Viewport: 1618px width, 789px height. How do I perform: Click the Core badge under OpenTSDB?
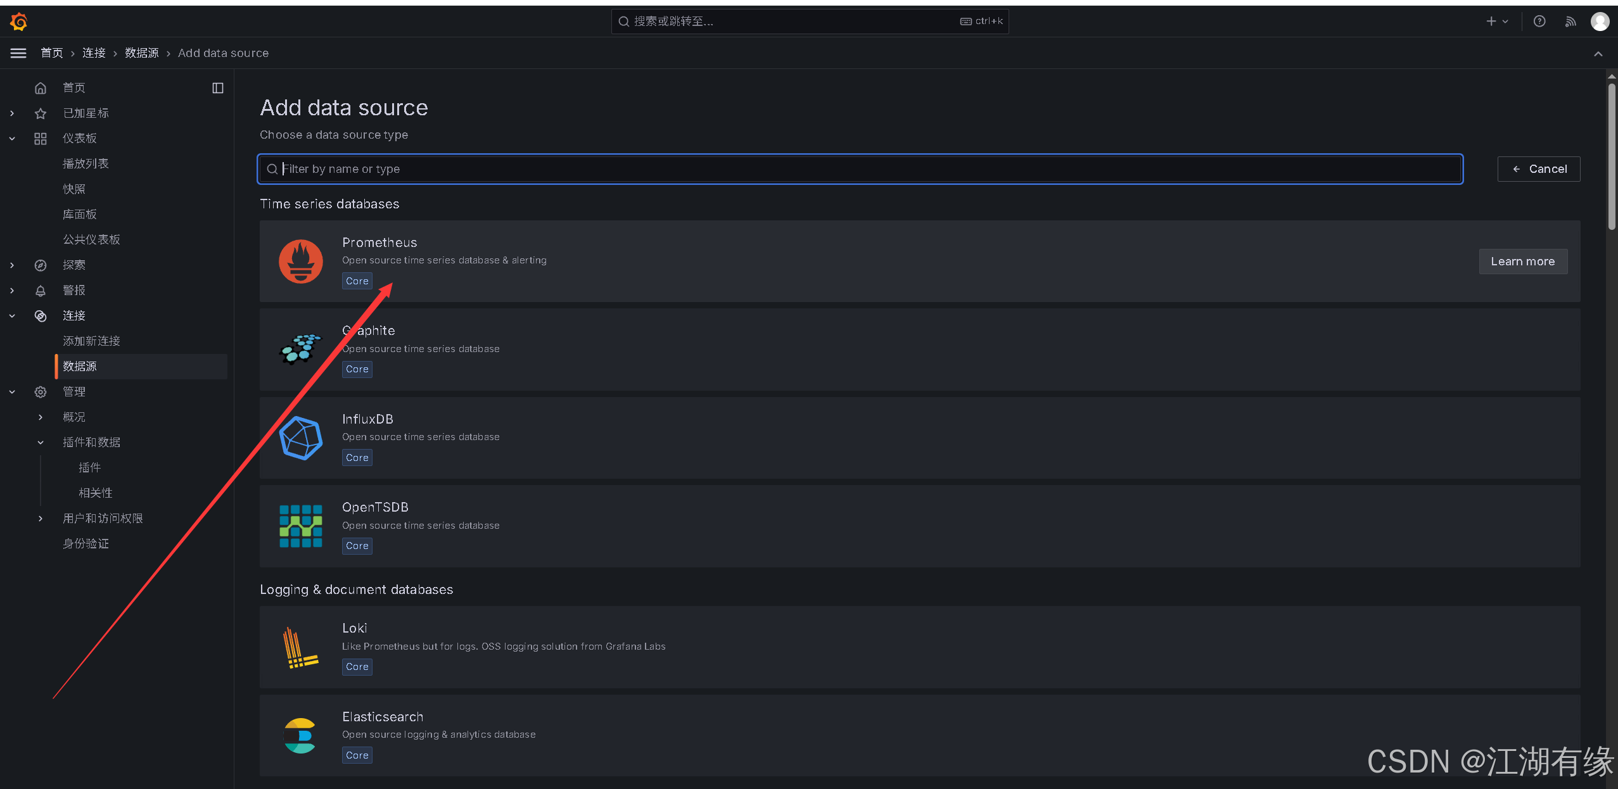(357, 546)
